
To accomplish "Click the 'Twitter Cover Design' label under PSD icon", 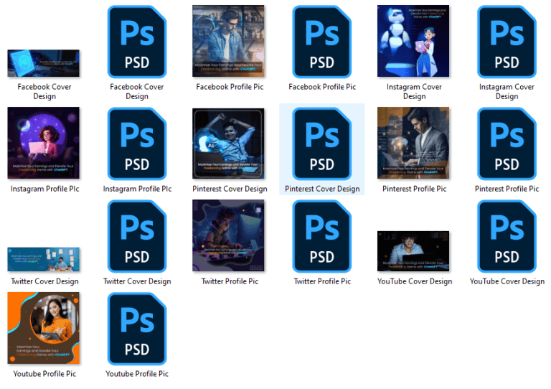I will pos(137,281).
